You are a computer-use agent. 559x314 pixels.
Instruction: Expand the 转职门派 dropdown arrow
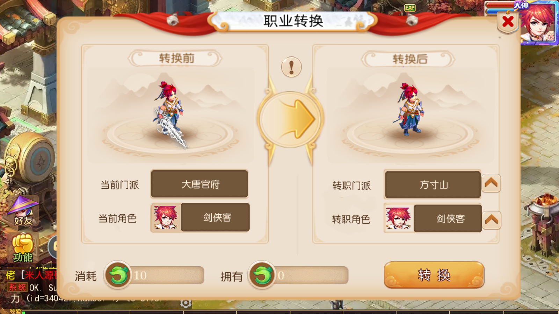pos(491,183)
